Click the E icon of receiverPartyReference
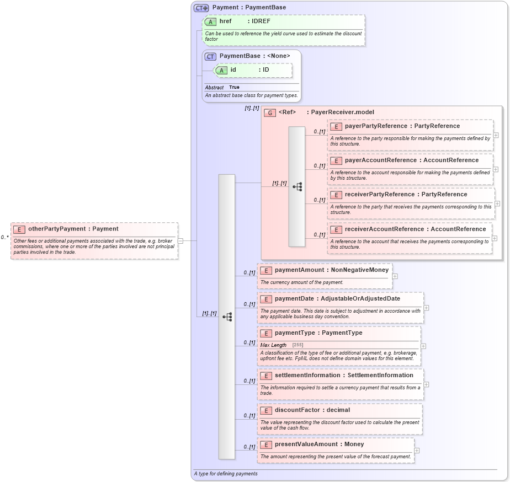Image resolution: width=510 pixels, height=482 pixels. tap(336, 195)
